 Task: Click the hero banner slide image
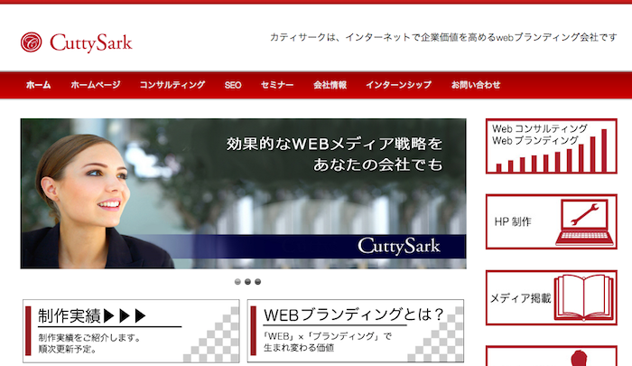(244, 193)
